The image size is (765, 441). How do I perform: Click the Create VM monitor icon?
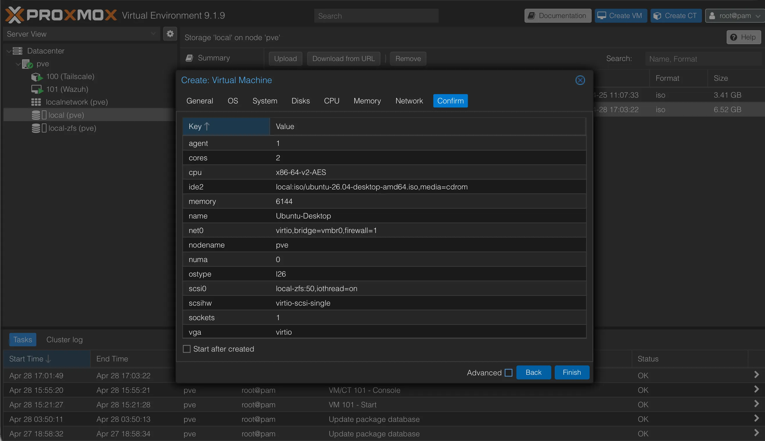(602, 16)
